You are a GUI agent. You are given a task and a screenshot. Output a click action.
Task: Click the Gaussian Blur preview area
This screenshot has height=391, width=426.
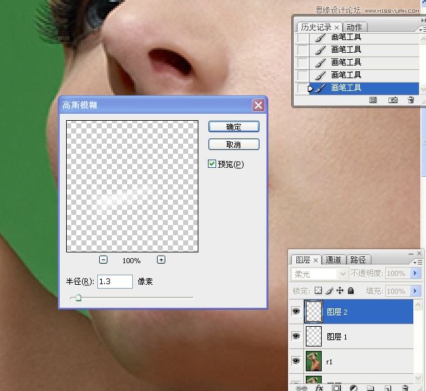(132, 186)
